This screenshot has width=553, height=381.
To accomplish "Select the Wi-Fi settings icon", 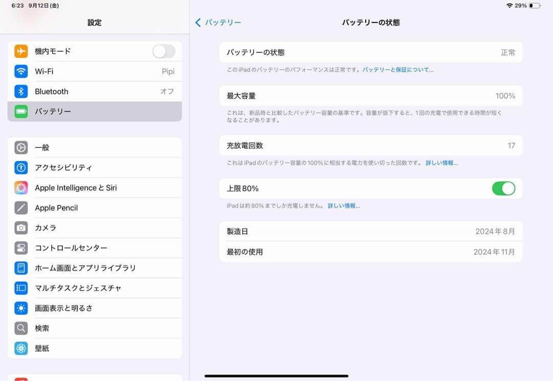I will [x=21, y=71].
